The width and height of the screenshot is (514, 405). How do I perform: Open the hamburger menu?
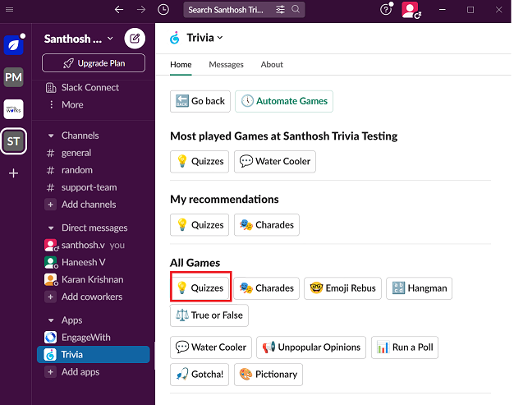[x=10, y=10]
